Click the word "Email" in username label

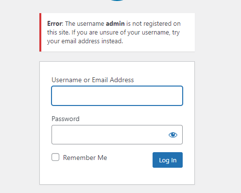tap(100, 80)
